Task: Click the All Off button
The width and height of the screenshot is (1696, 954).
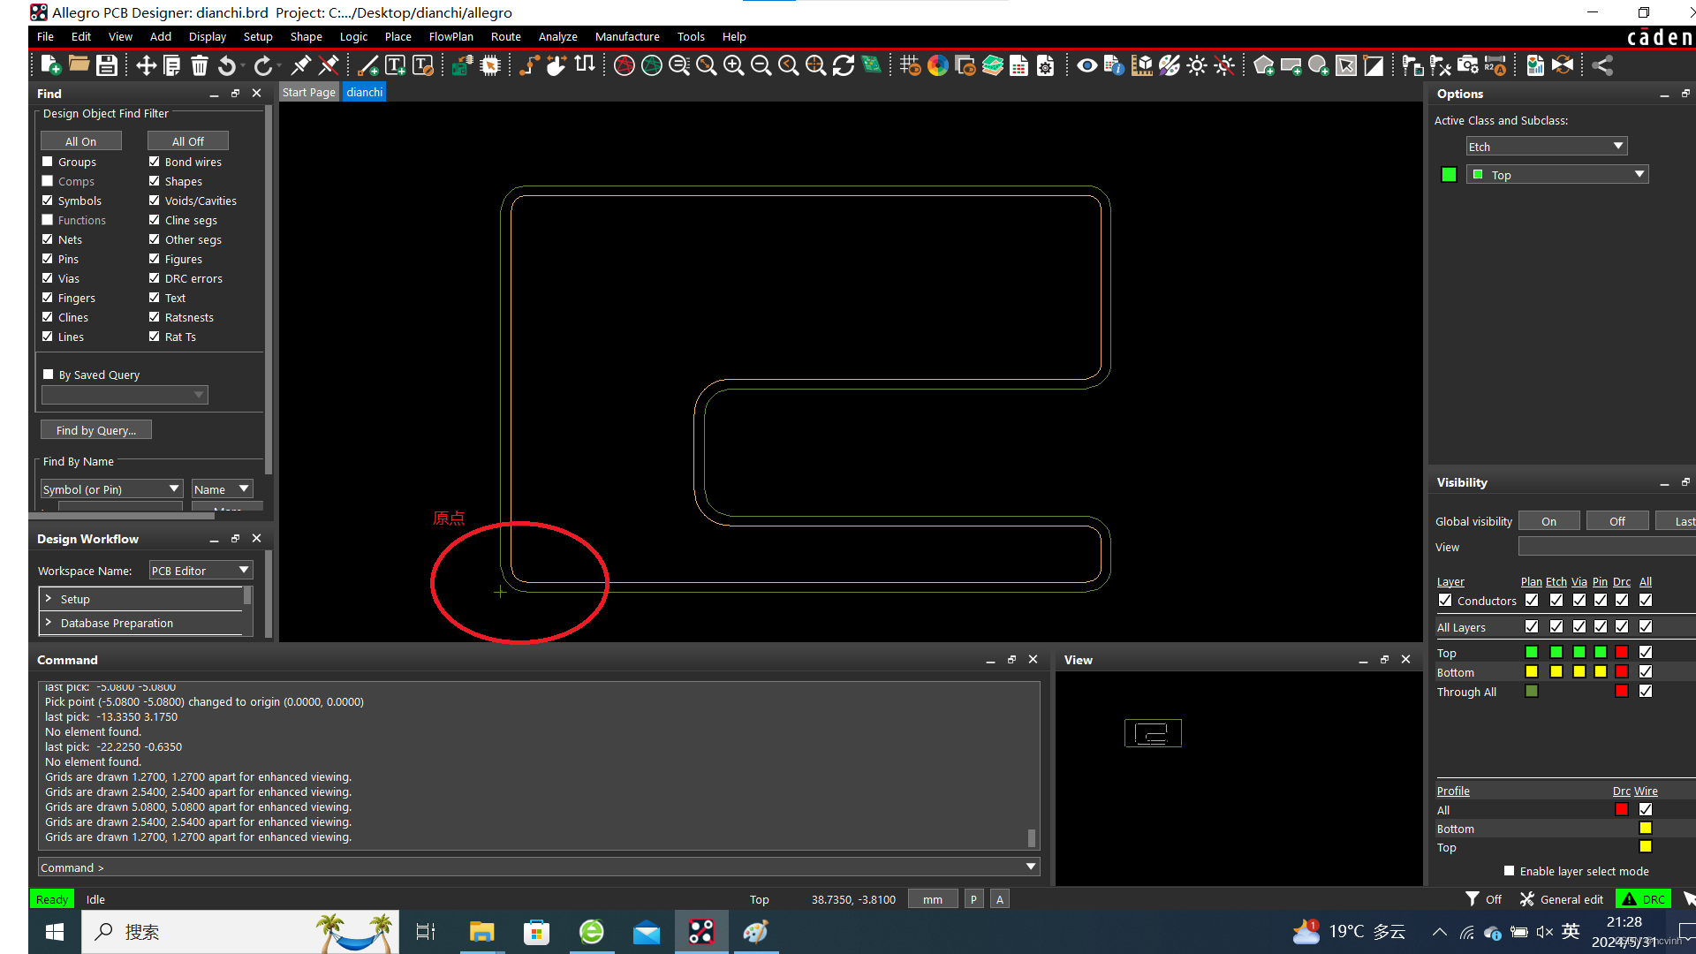Action: (188, 141)
